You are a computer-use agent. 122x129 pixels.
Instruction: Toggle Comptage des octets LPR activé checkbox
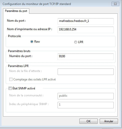[11, 79]
